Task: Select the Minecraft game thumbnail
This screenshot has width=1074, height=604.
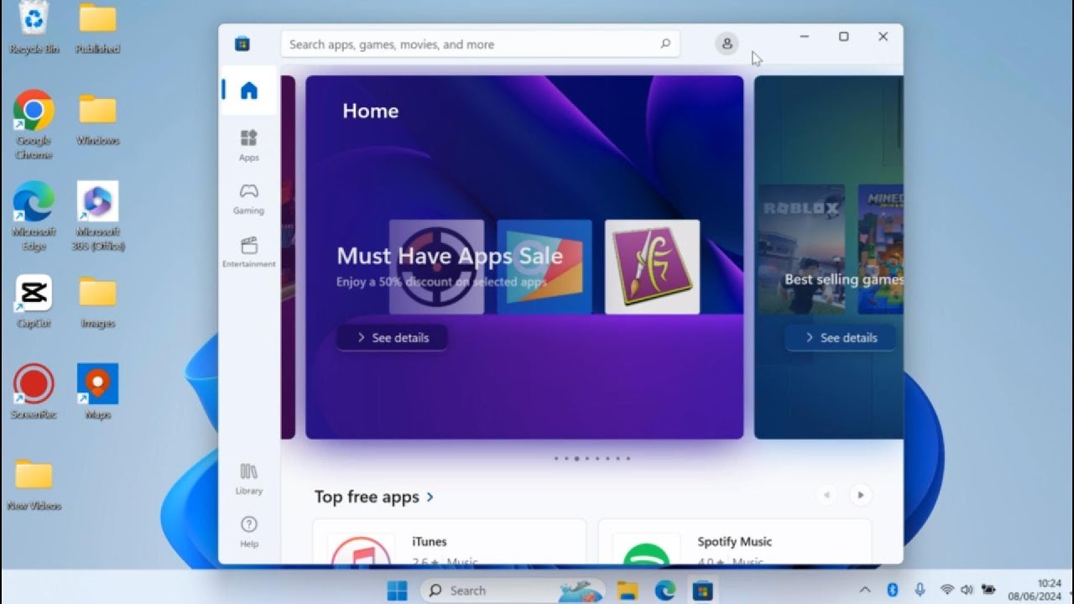Action: 880,249
